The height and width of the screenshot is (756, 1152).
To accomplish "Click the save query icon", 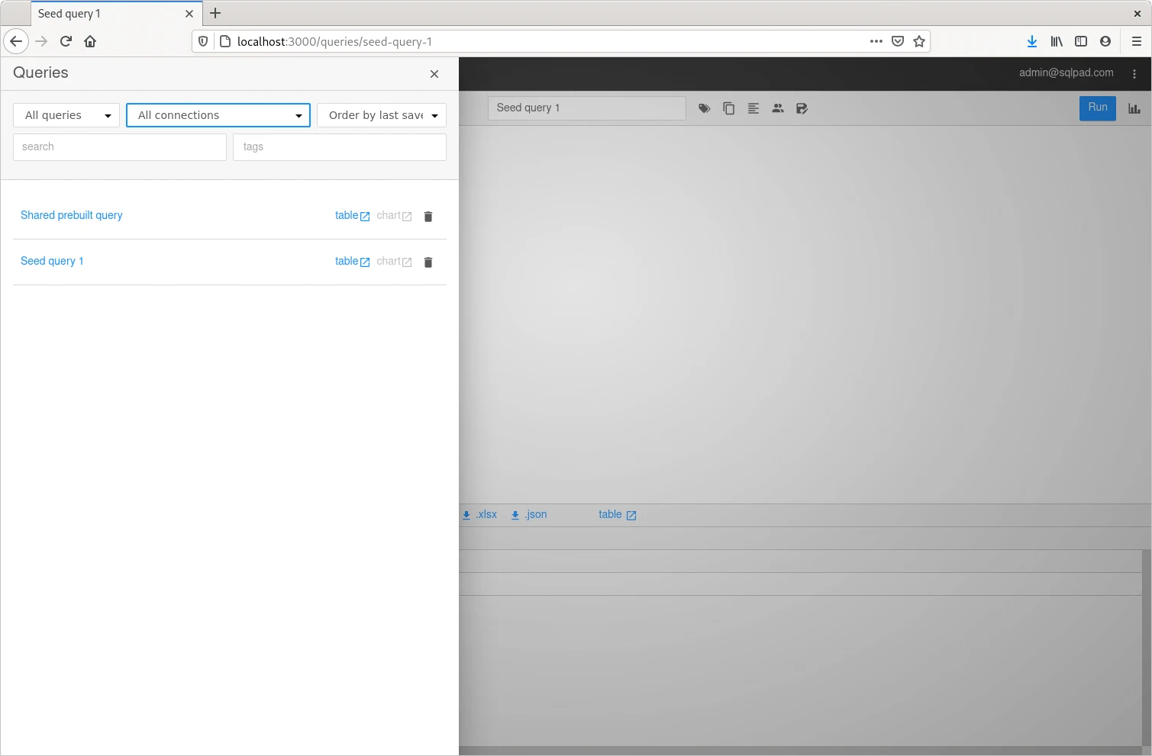I will [x=802, y=108].
